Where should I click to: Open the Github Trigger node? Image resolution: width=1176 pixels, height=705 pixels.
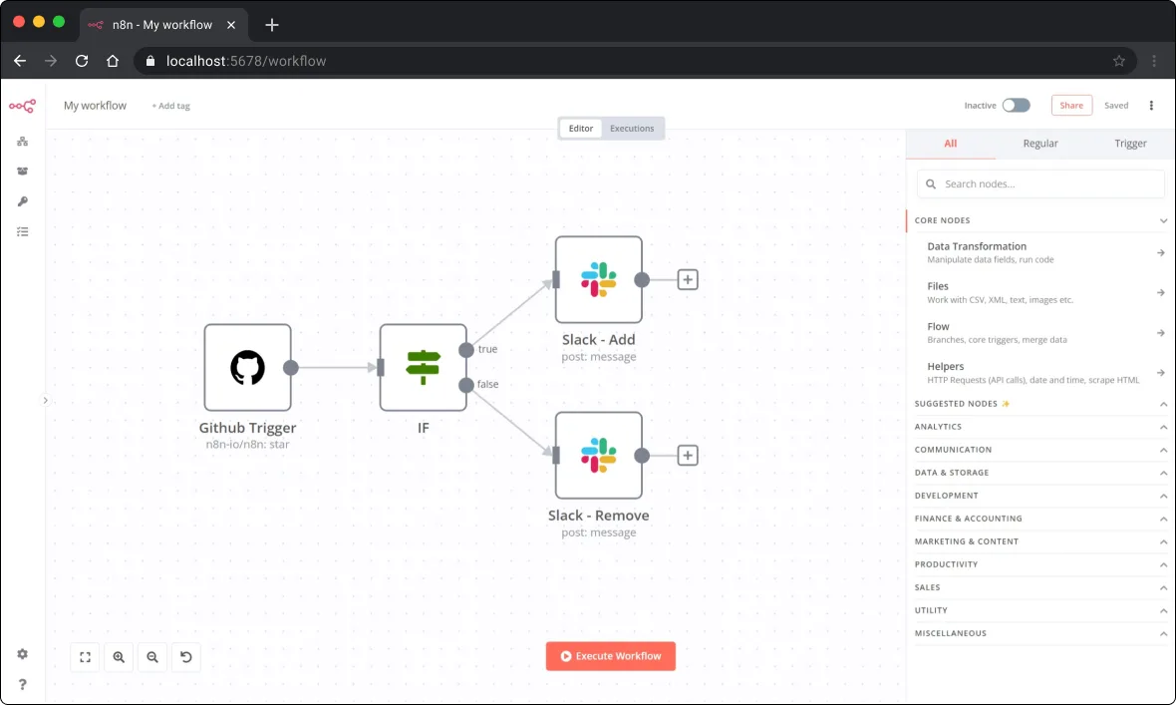[x=247, y=367]
